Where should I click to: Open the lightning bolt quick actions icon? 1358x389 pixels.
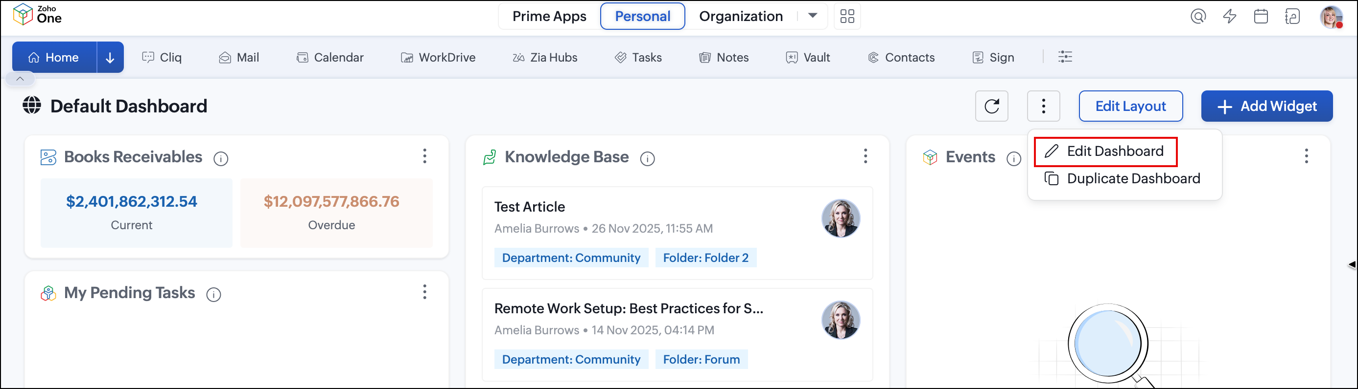click(x=1229, y=16)
